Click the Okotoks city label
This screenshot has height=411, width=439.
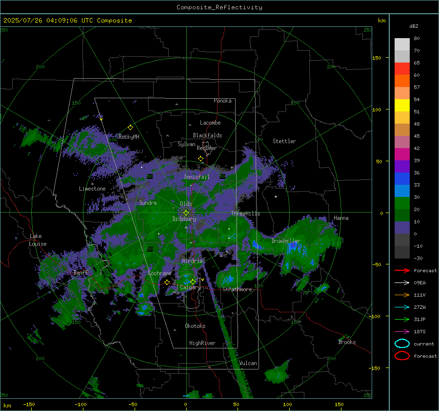pyautogui.click(x=195, y=326)
